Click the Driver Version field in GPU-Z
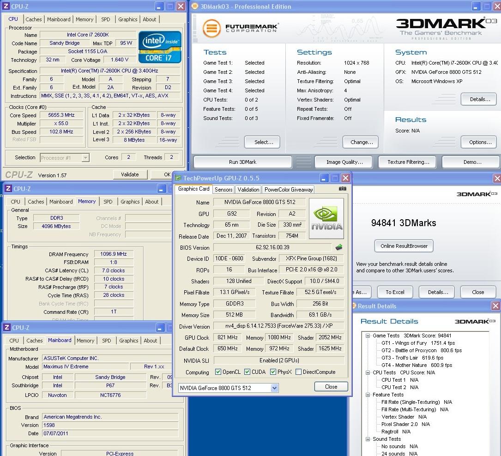Screen dimensions: 501x456 [278, 326]
